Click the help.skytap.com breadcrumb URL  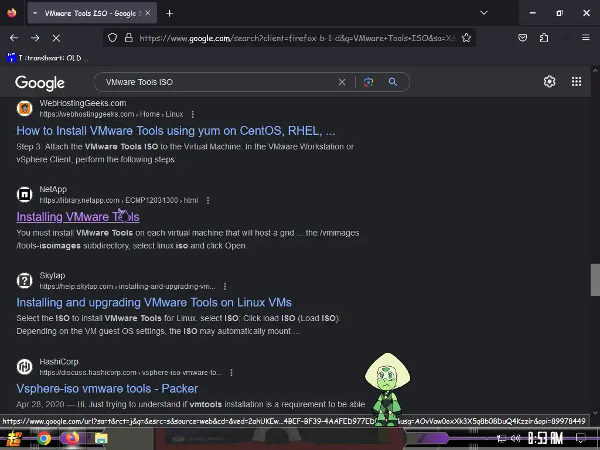point(127,286)
